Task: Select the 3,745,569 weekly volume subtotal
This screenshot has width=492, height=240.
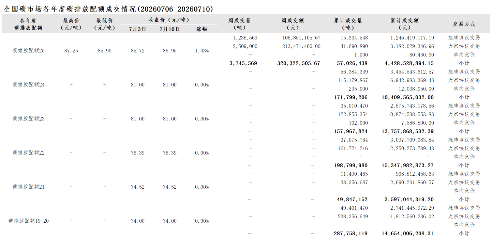Action: [243, 63]
